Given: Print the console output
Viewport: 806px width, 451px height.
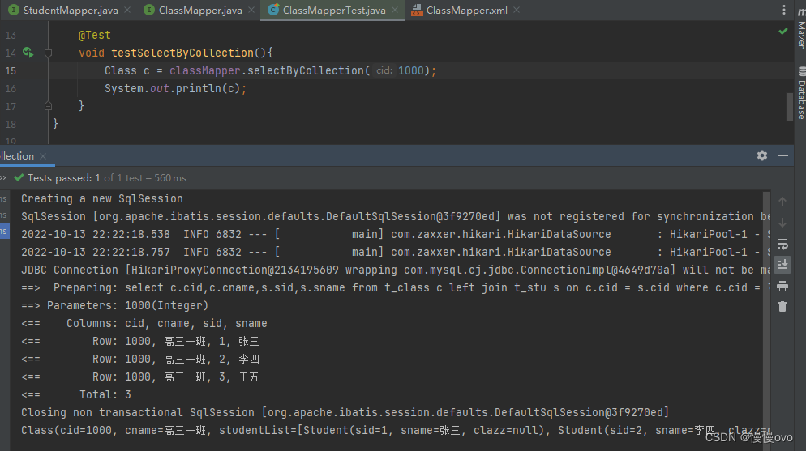Looking at the screenshot, I should pyautogui.click(x=782, y=286).
